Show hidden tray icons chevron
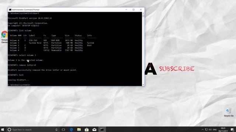The height and width of the screenshot is (132, 236). point(202,129)
